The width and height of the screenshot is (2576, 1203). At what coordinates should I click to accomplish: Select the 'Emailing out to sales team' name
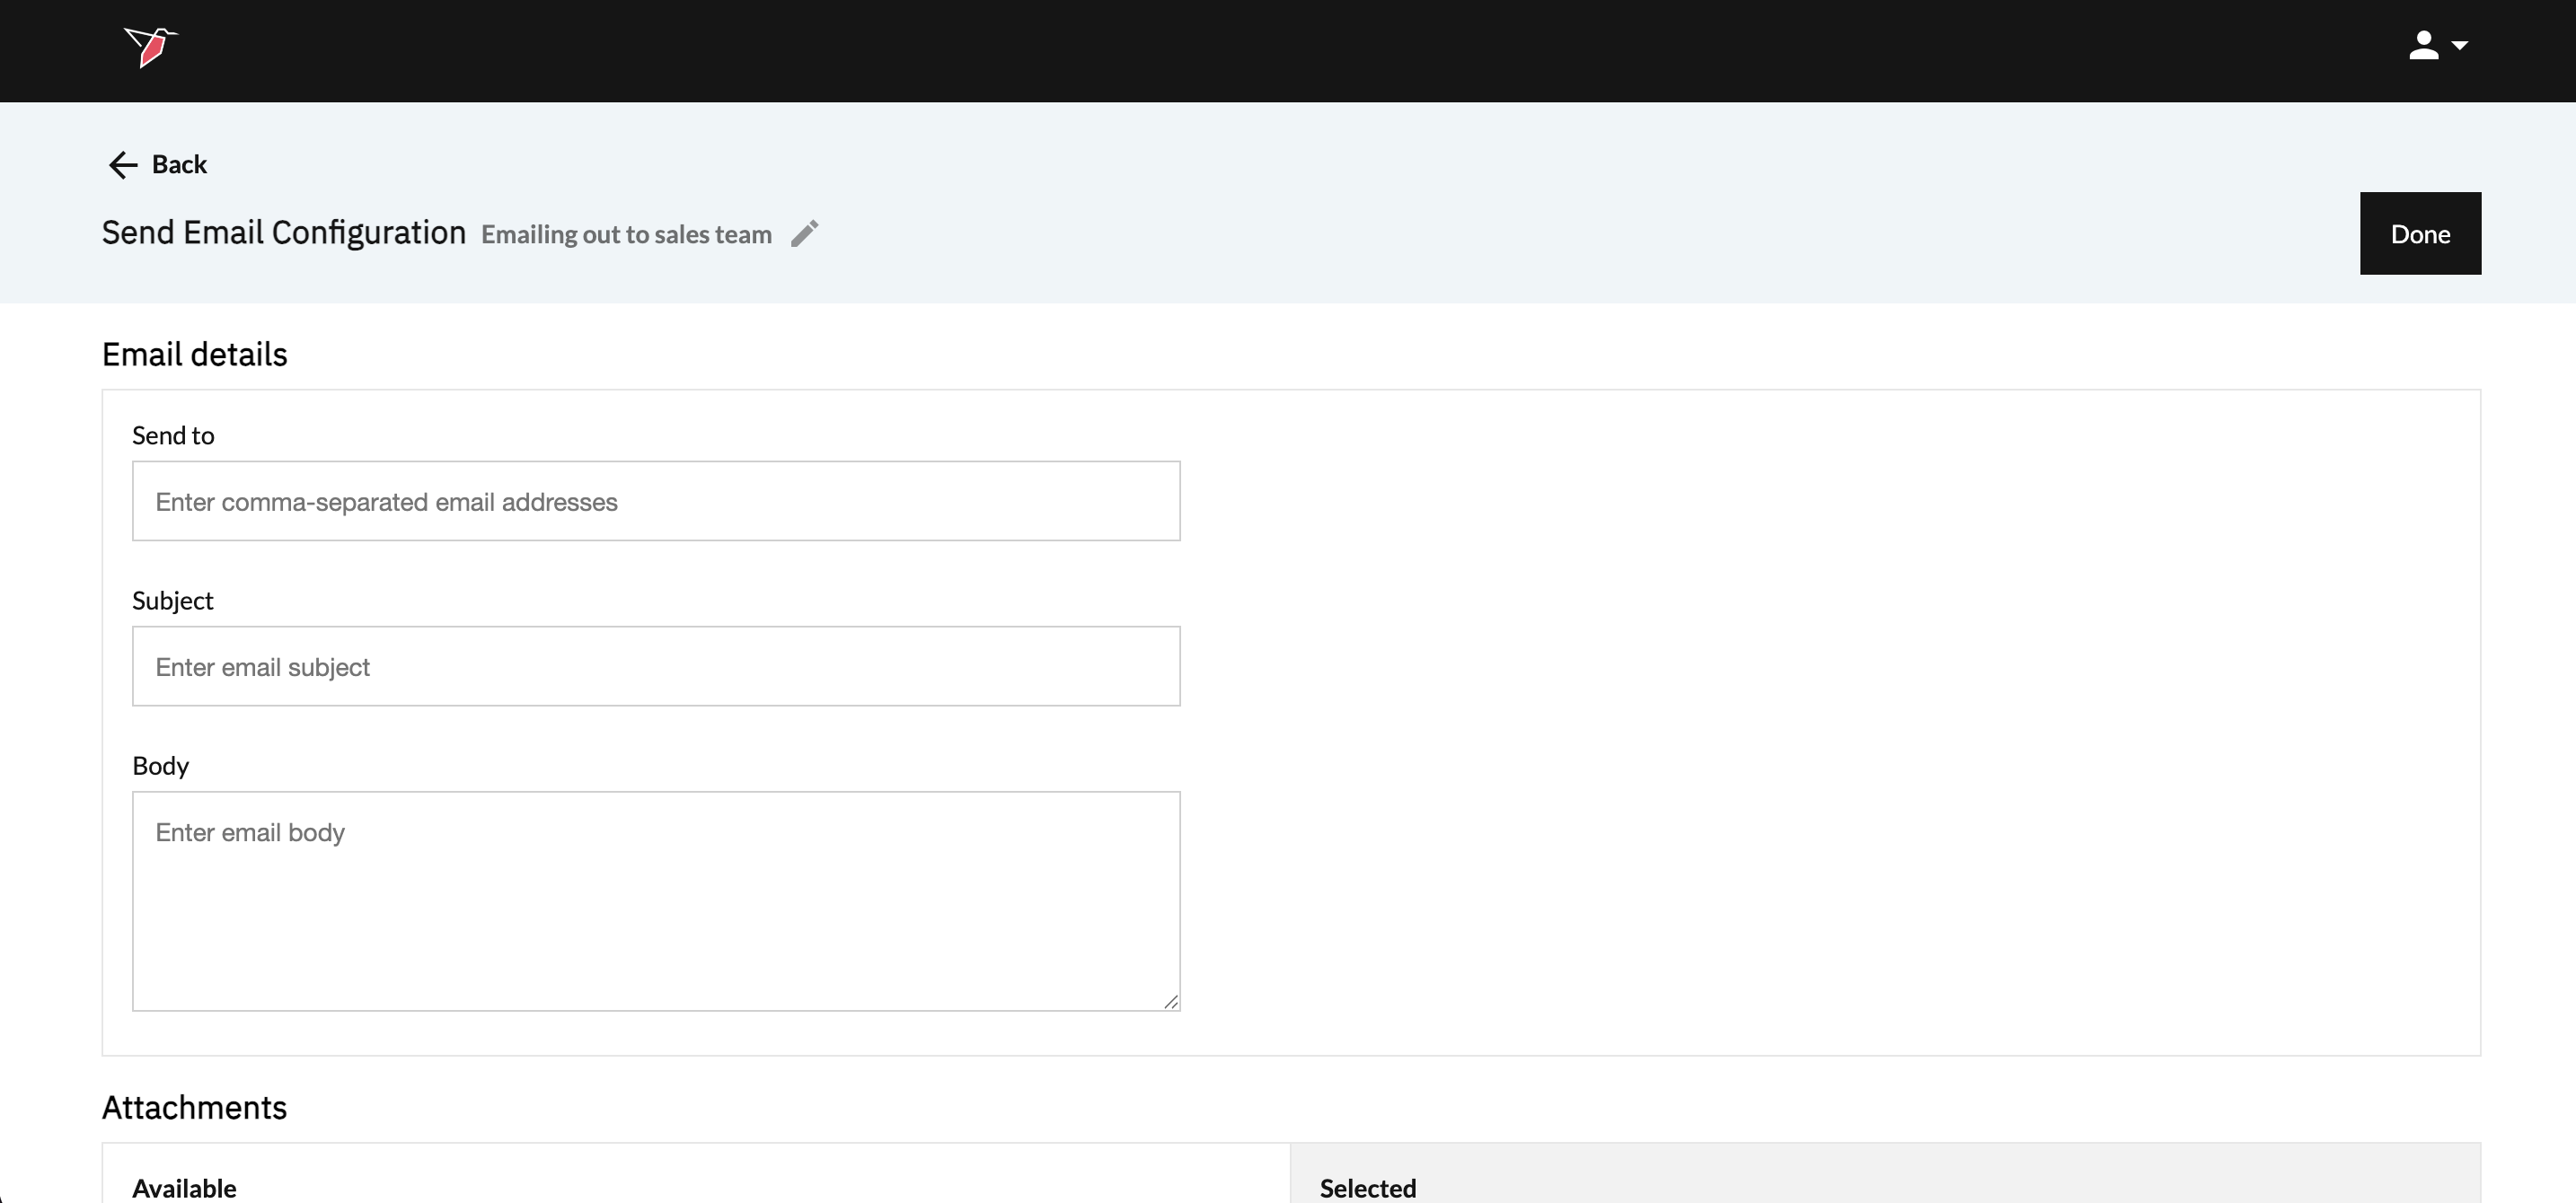click(x=626, y=235)
